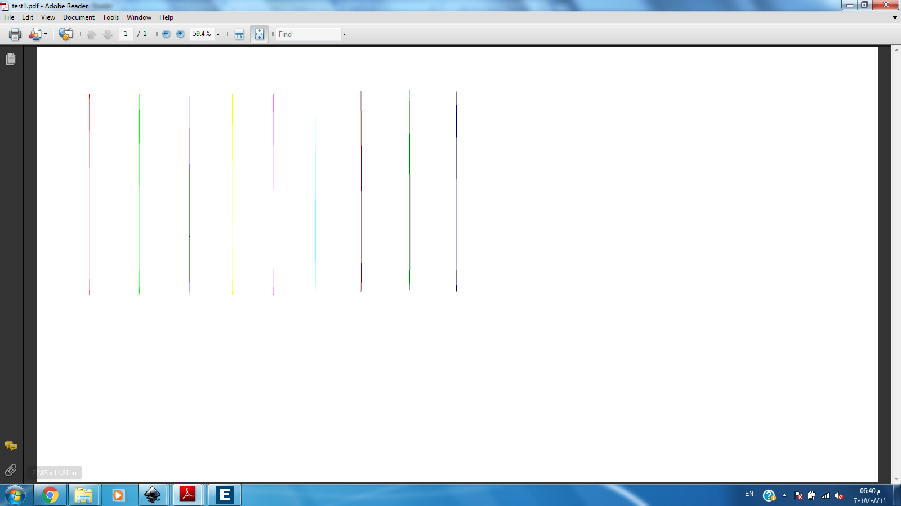Open the Comments panel icon in sidebar
Image resolution: width=901 pixels, height=506 pixels.
11,446
